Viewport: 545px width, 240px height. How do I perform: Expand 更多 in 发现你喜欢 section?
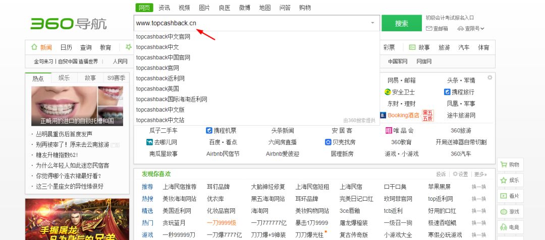(480, 174)
